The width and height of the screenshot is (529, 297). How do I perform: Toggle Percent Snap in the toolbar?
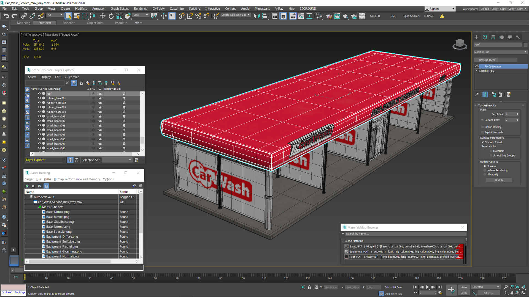(198, 16)
